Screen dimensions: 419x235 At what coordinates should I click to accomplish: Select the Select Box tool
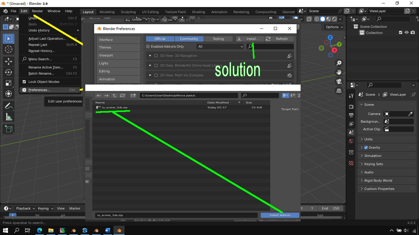click(x=9, y=39)
